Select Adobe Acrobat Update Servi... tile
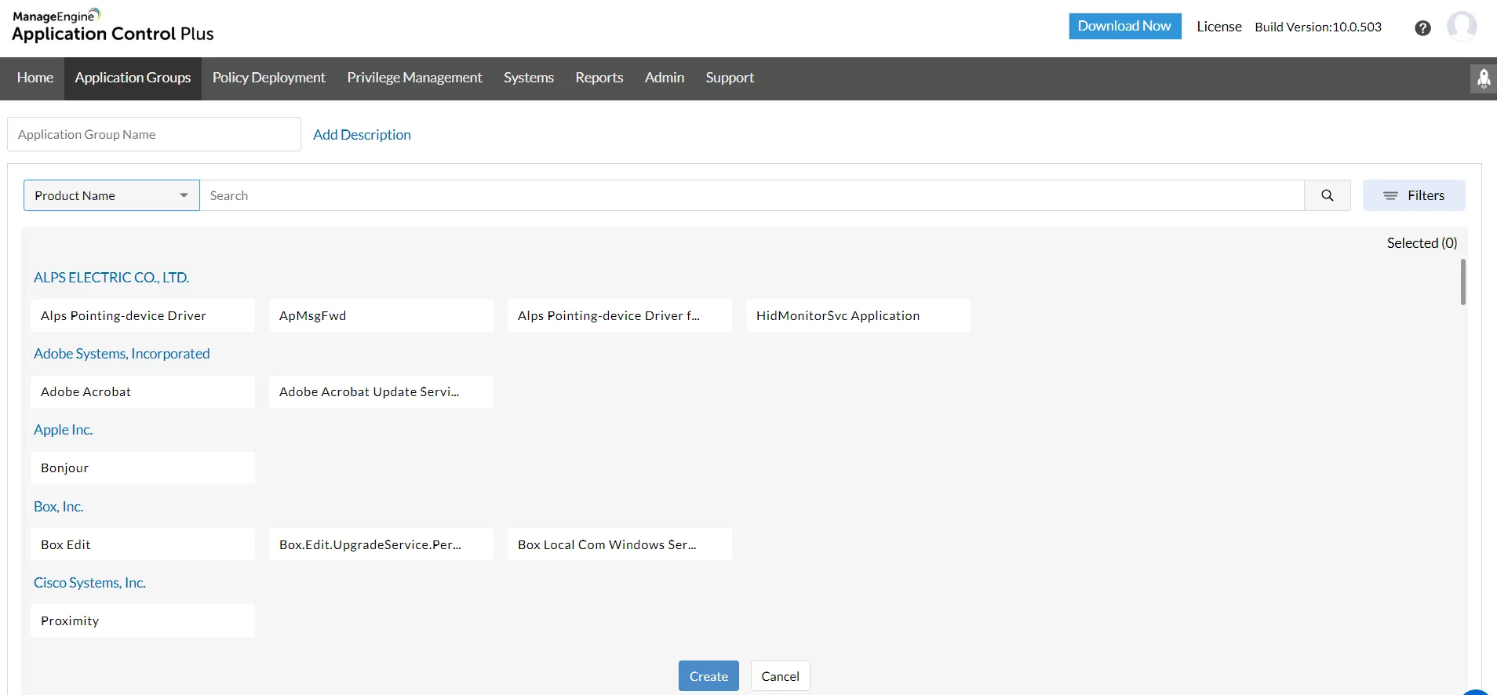The height and width of the screenshot is (695, 1497). click(x=381, y=391)
